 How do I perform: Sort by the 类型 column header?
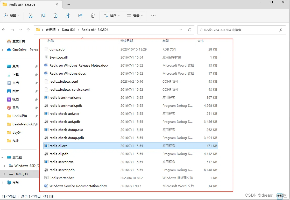coord(166,41)
